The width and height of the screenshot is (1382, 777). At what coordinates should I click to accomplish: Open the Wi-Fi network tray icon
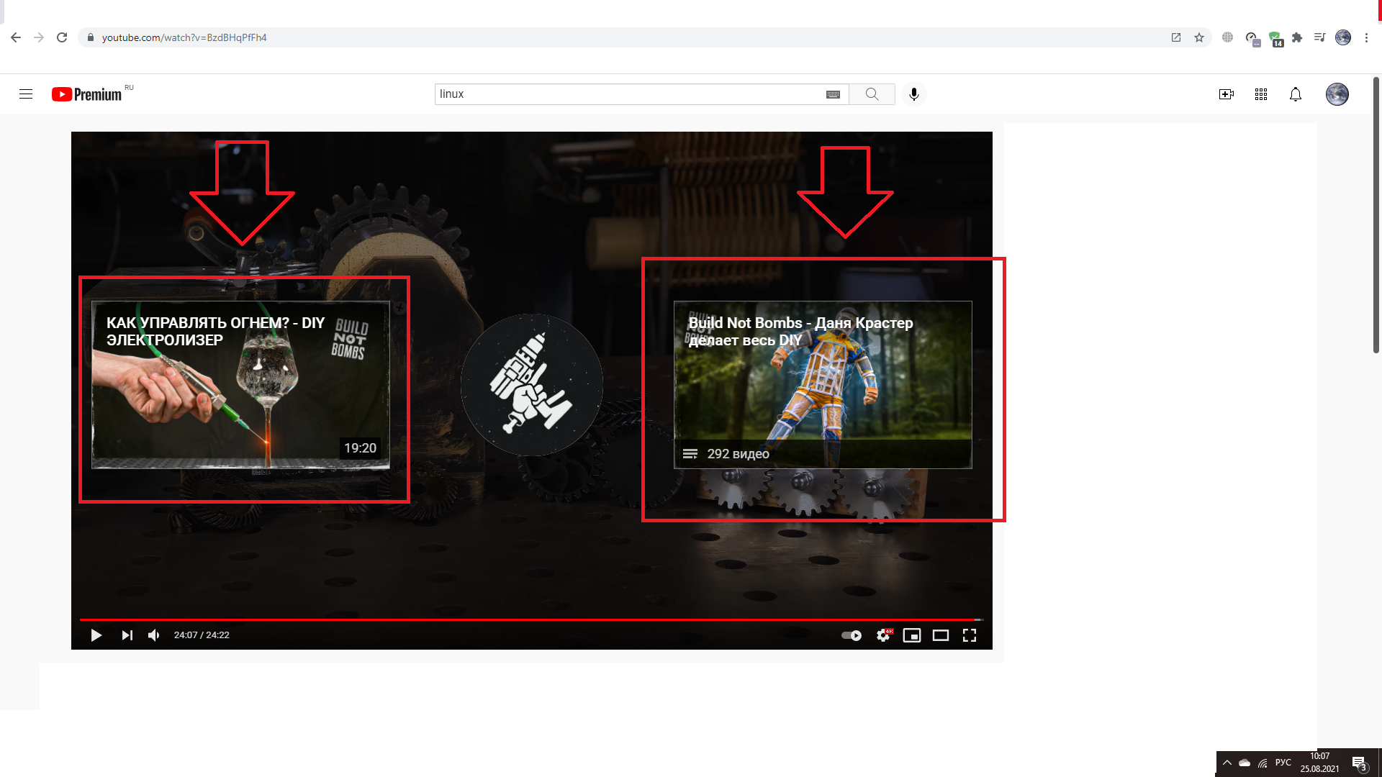tap(1263, 763)
